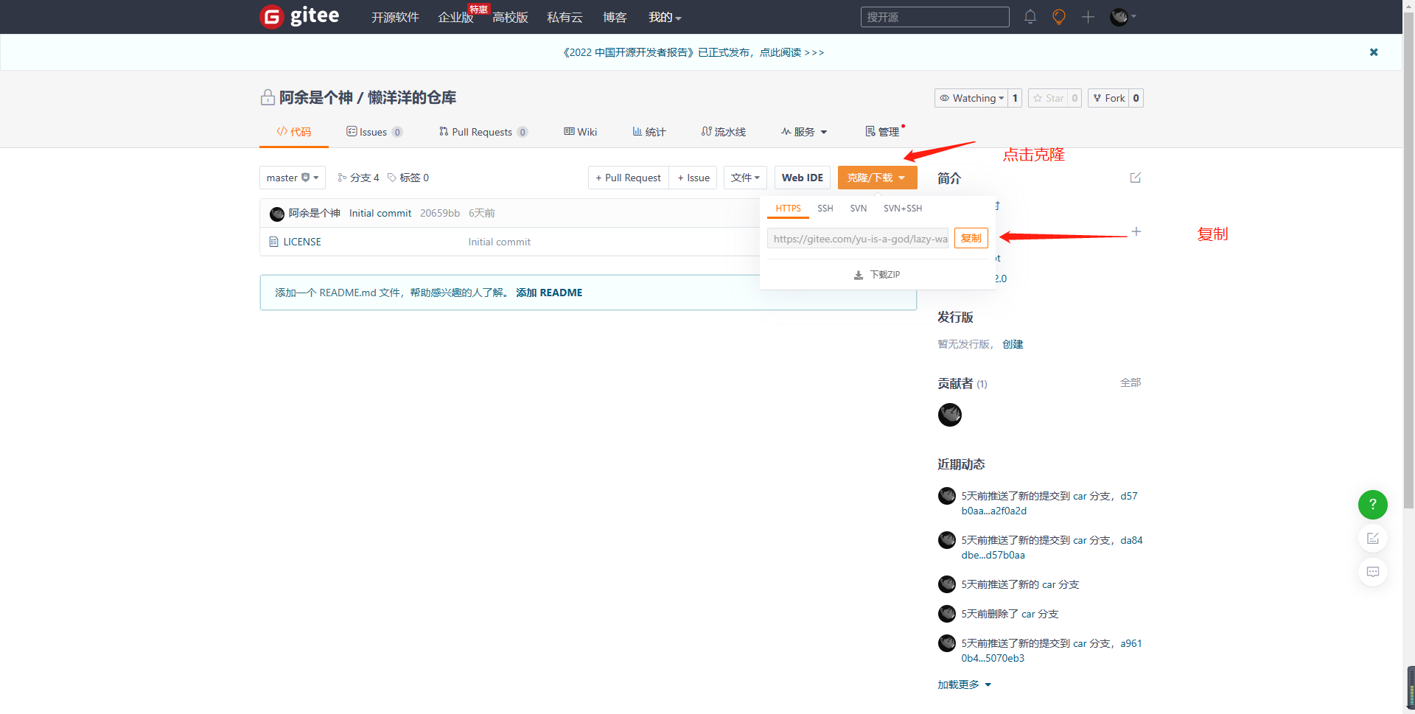Click the plus create icon in header
The image size is (1415, 714).
[1088, 17]
